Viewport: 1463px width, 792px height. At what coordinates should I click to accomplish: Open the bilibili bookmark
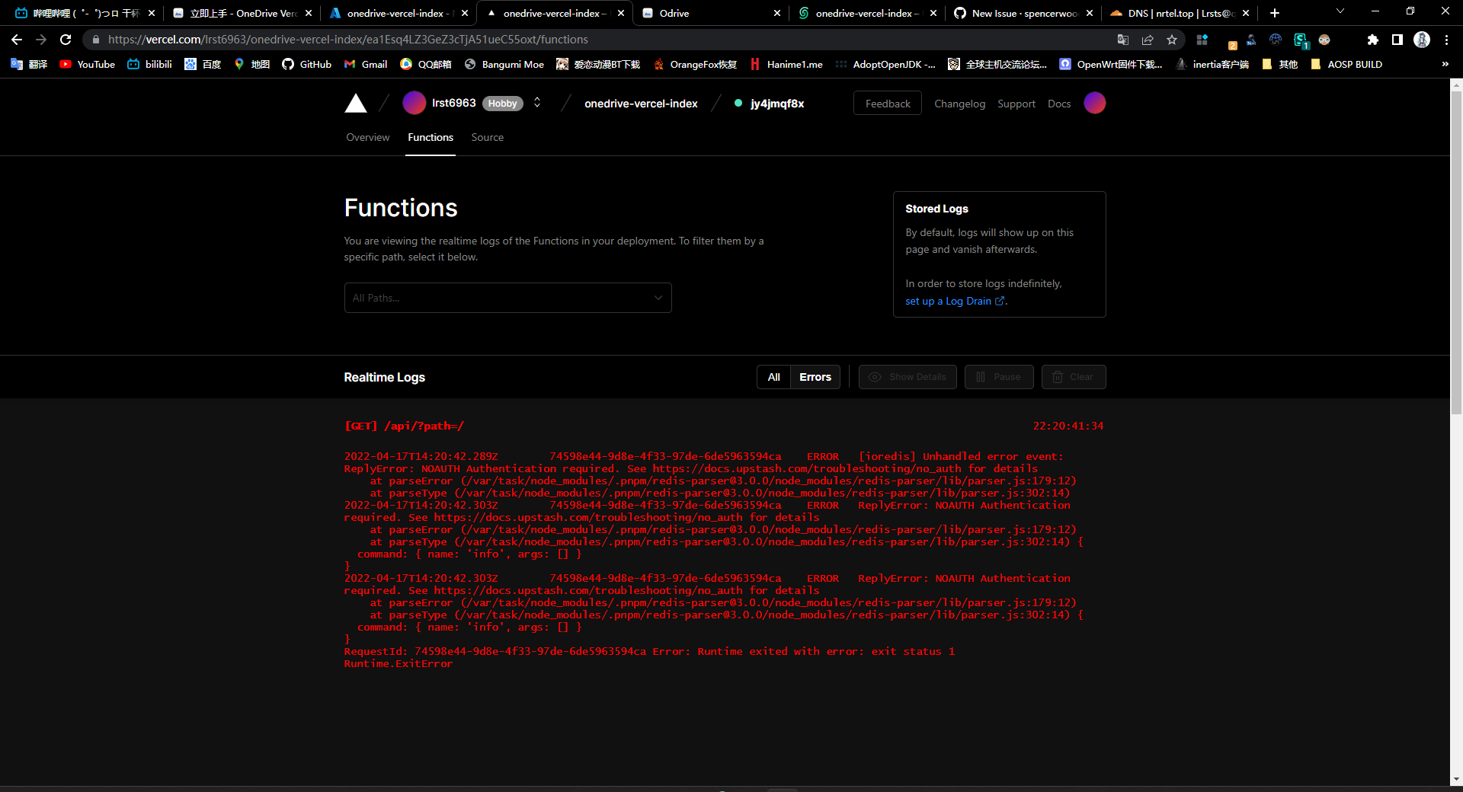pyautogui.click(x=149, y=65)
